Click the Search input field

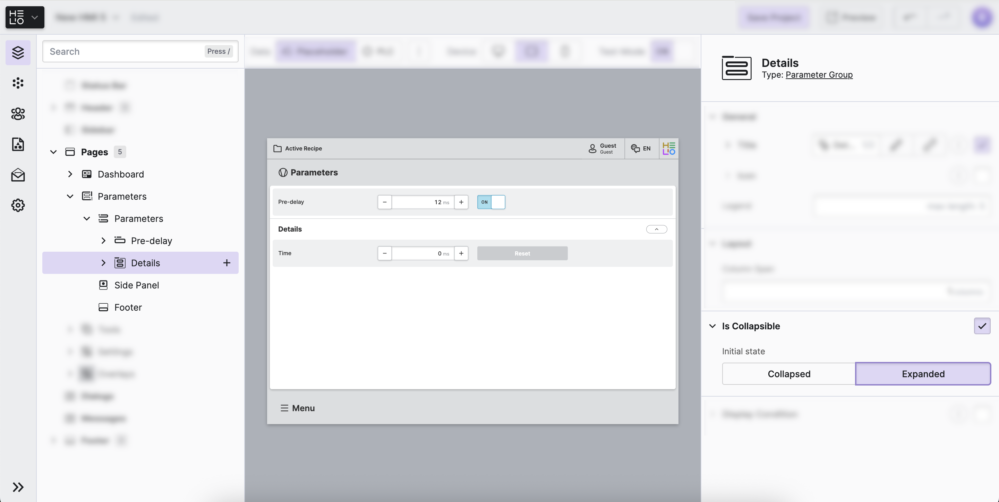124,52
